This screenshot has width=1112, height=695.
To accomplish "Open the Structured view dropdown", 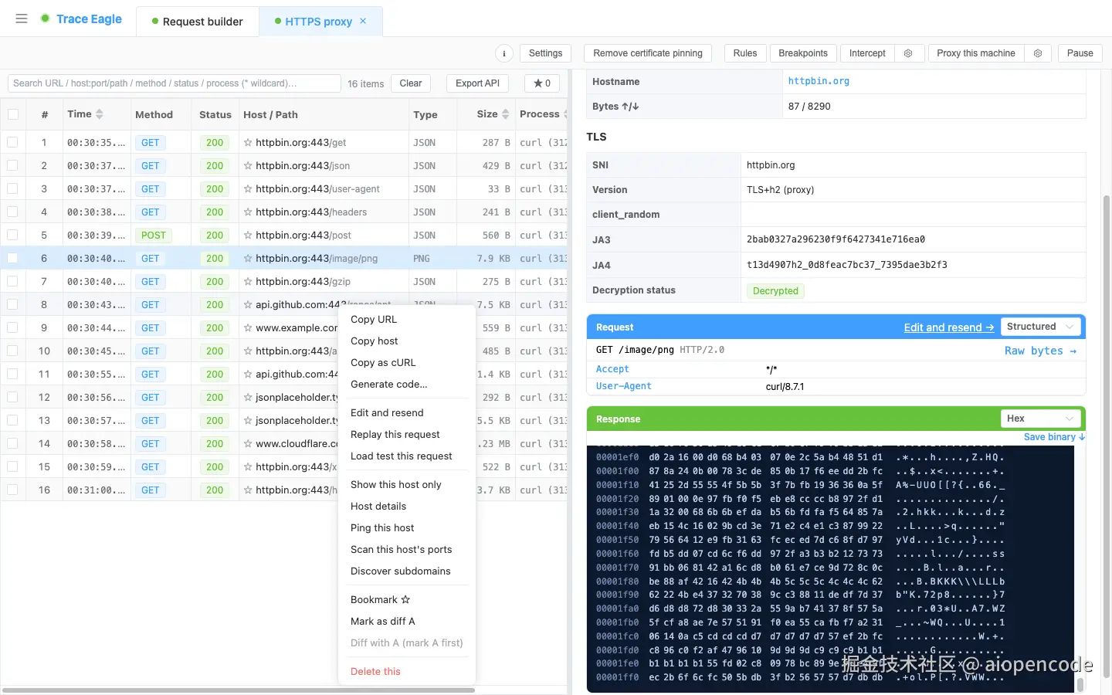I will (x=1040, y=327).
